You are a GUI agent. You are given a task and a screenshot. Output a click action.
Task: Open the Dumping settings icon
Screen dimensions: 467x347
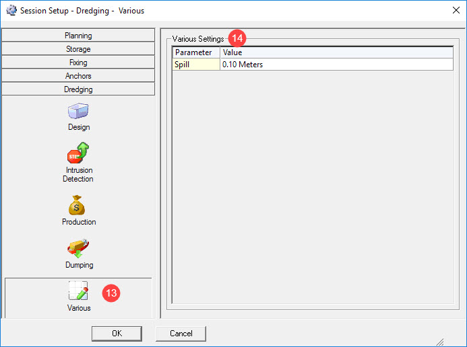(78, 248)
